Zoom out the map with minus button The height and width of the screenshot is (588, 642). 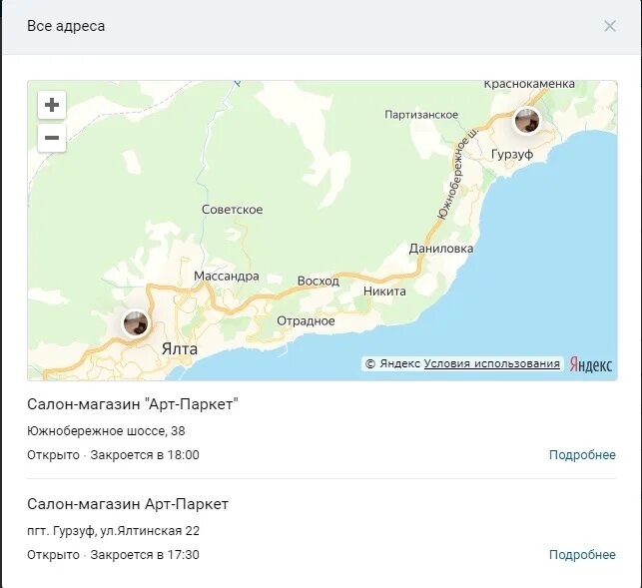(52, 138)
